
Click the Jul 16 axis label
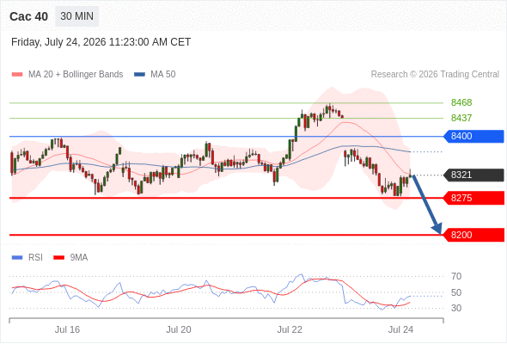(67, 329)
